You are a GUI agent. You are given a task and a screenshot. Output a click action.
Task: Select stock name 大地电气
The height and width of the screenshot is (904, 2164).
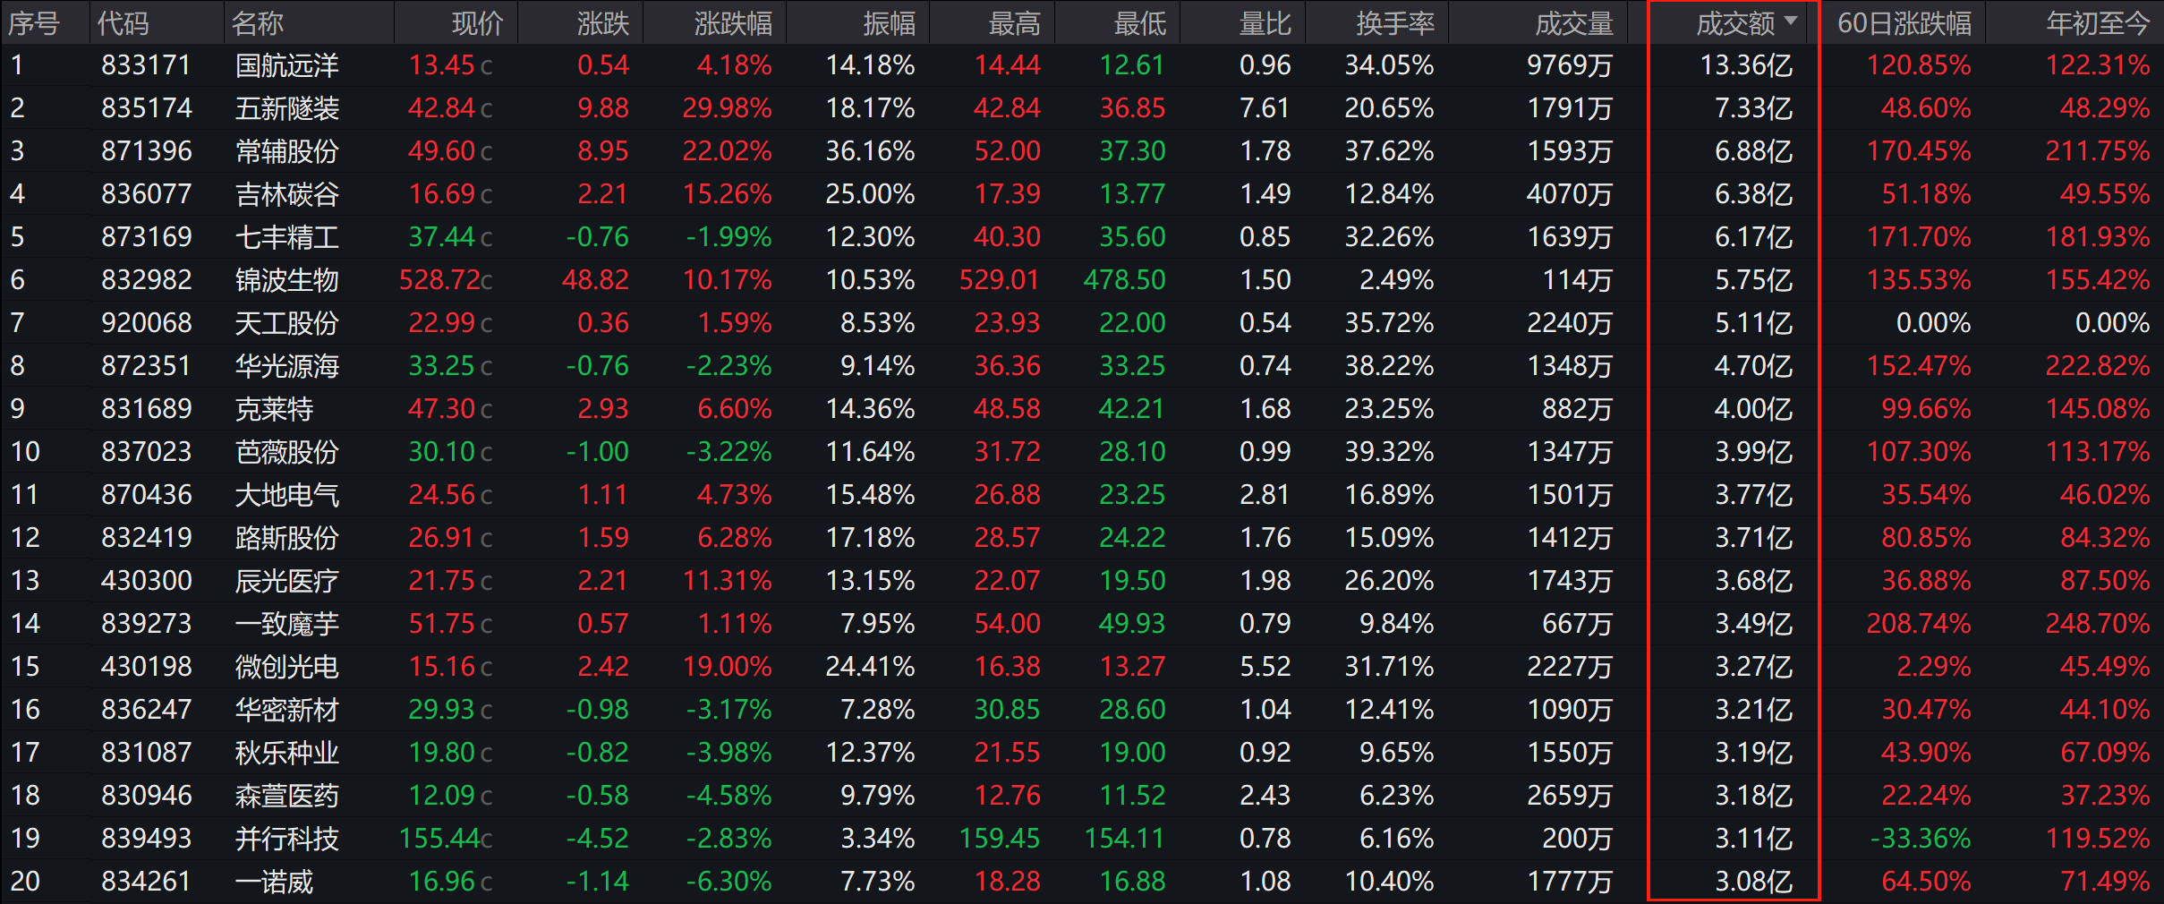pyautogui.click(x=287, y=495)
